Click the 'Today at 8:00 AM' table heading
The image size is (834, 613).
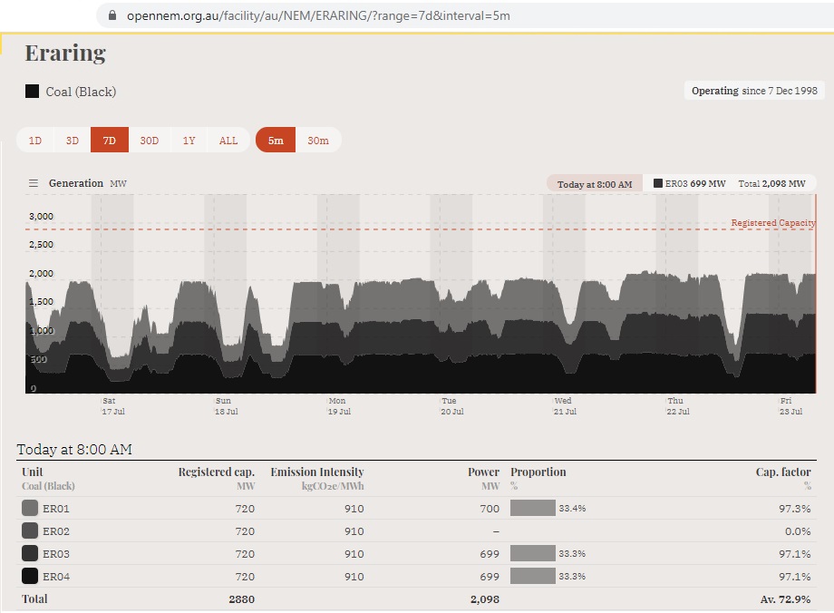(74, 449)
